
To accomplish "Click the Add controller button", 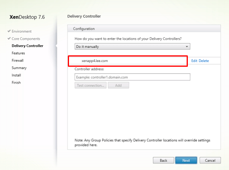I will click(x=118, y=85).
